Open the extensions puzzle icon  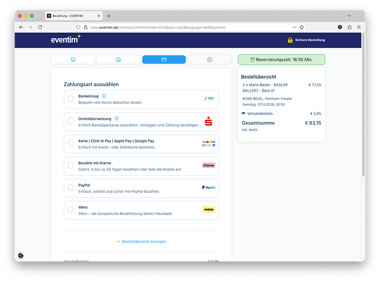(350, 27)
